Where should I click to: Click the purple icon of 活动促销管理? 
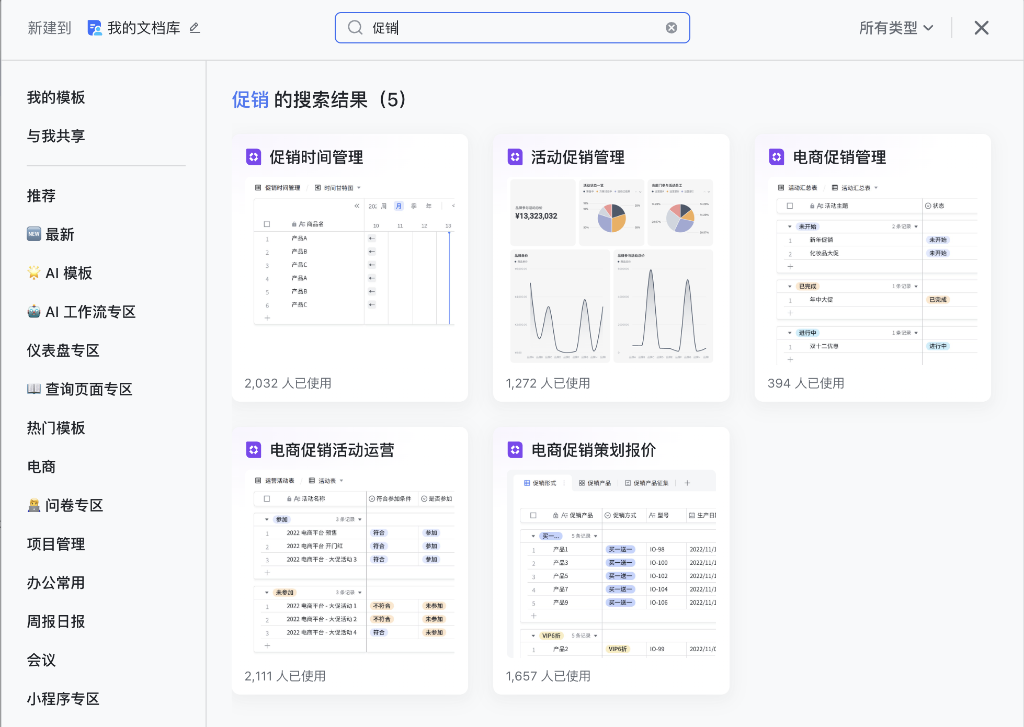pos(515,157)
